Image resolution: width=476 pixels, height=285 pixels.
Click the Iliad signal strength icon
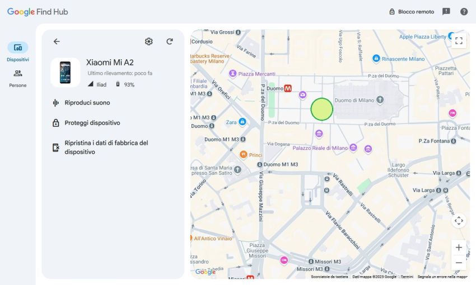pos(91,84)
